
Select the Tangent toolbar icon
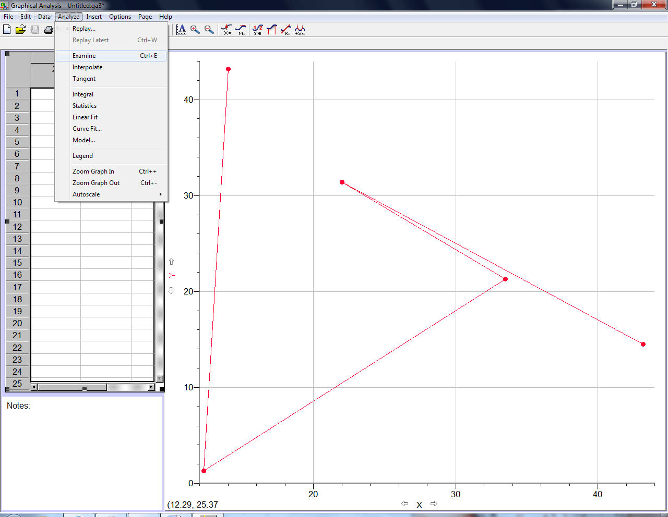(x=241, y=29)
